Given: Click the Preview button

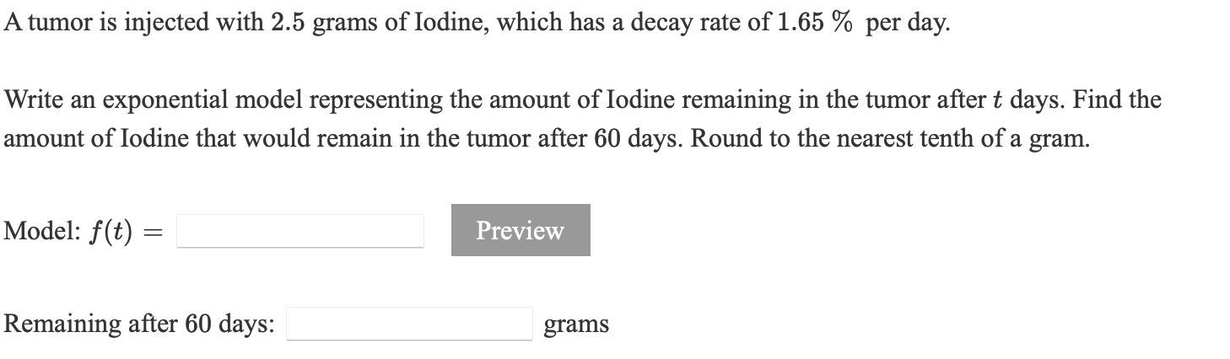Looking at the screenshot, I should [521, 230].
